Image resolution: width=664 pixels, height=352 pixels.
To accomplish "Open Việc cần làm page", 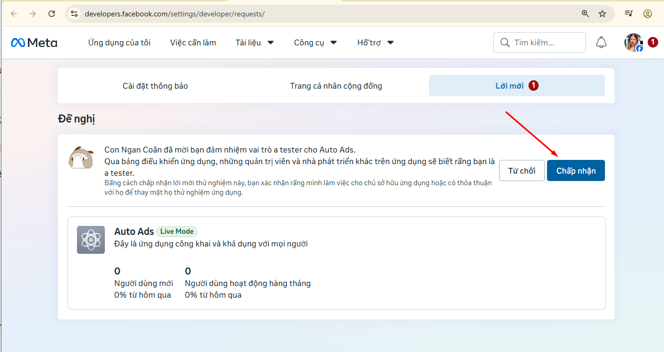I will coord(193,43).
